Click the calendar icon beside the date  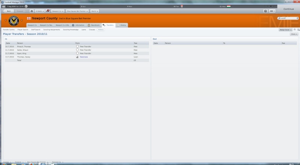(4, 6)
